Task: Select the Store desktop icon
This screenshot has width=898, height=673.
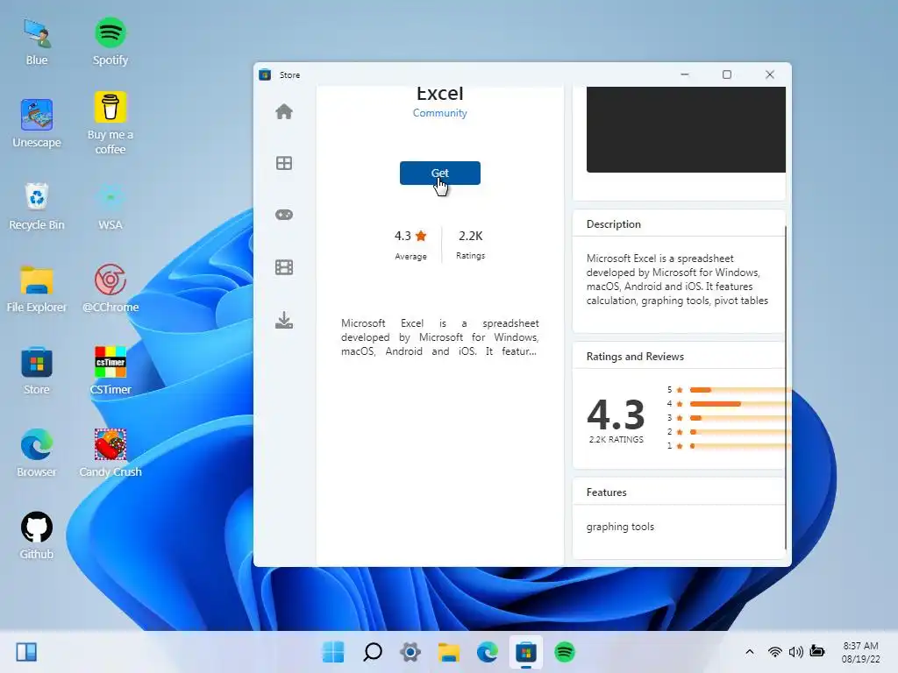Action: tap(37, 371)
